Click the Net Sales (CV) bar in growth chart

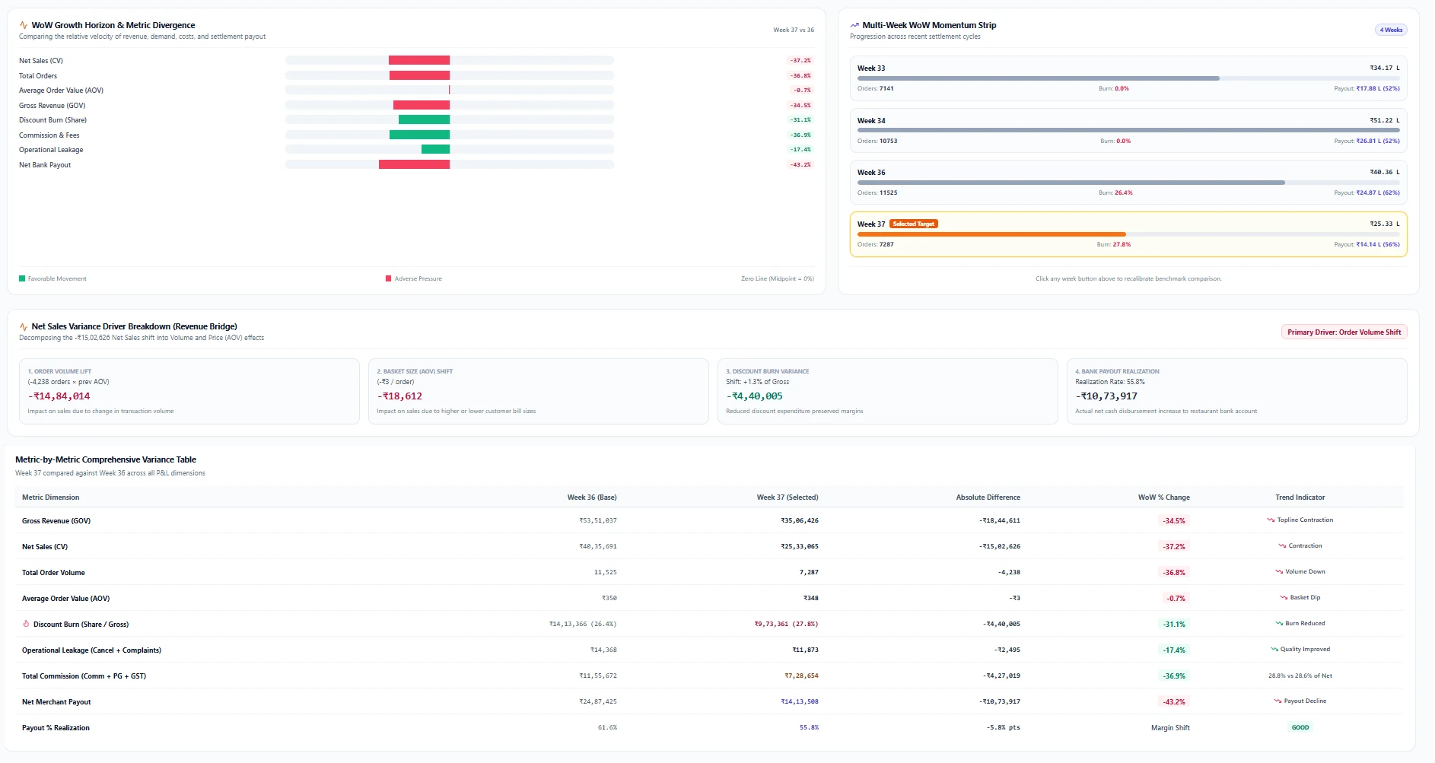(x=419, y=60)
